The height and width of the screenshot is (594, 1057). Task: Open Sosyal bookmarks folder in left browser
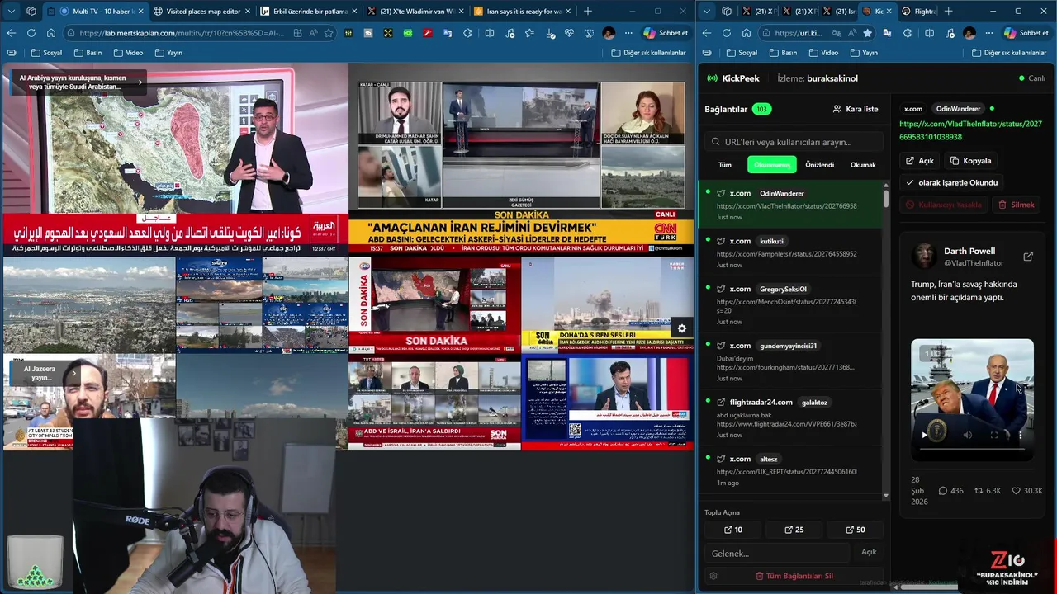coord(46,53)
